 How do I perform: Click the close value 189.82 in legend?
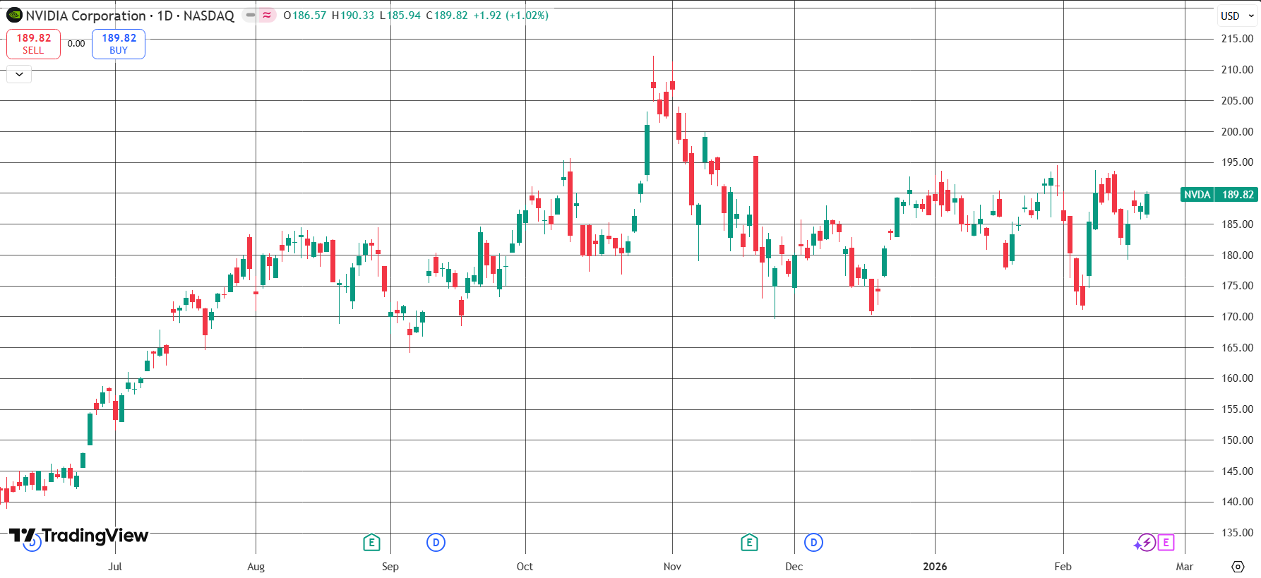[x=450, y=16]
